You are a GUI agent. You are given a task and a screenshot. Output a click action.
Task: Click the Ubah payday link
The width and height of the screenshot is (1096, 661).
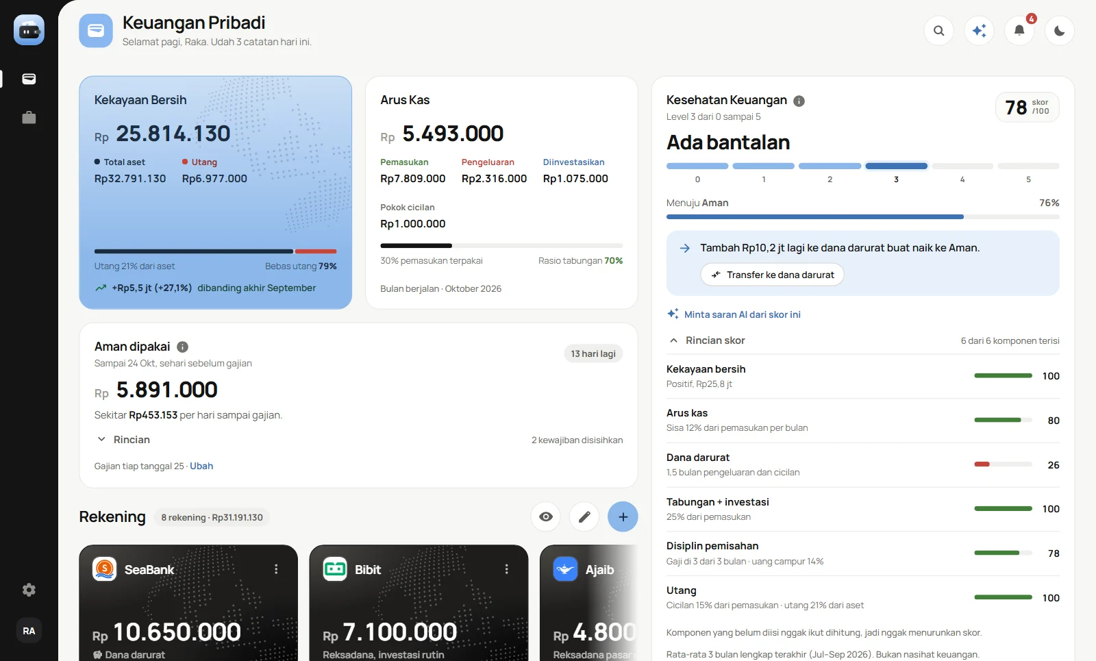[x=201, y=466]
